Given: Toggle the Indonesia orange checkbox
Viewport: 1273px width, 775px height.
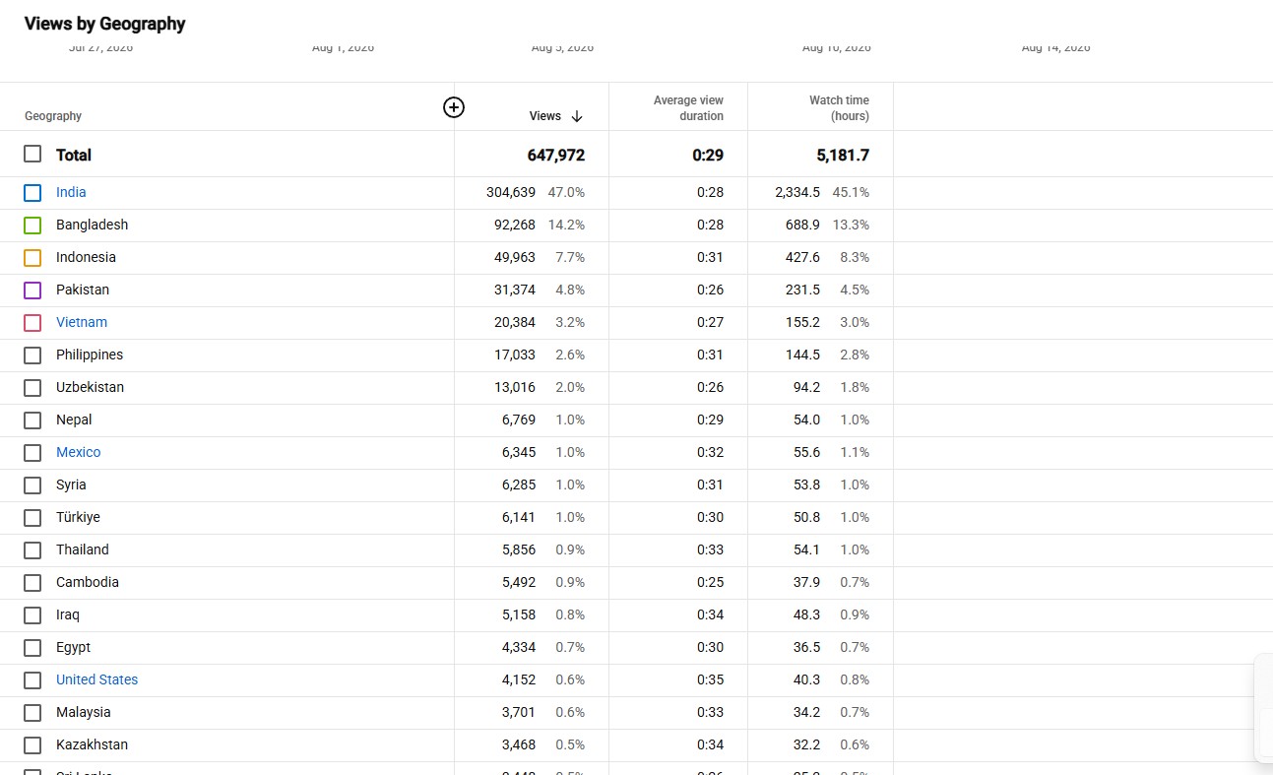Looking at the screenshot, I should (x=32, y=258).
